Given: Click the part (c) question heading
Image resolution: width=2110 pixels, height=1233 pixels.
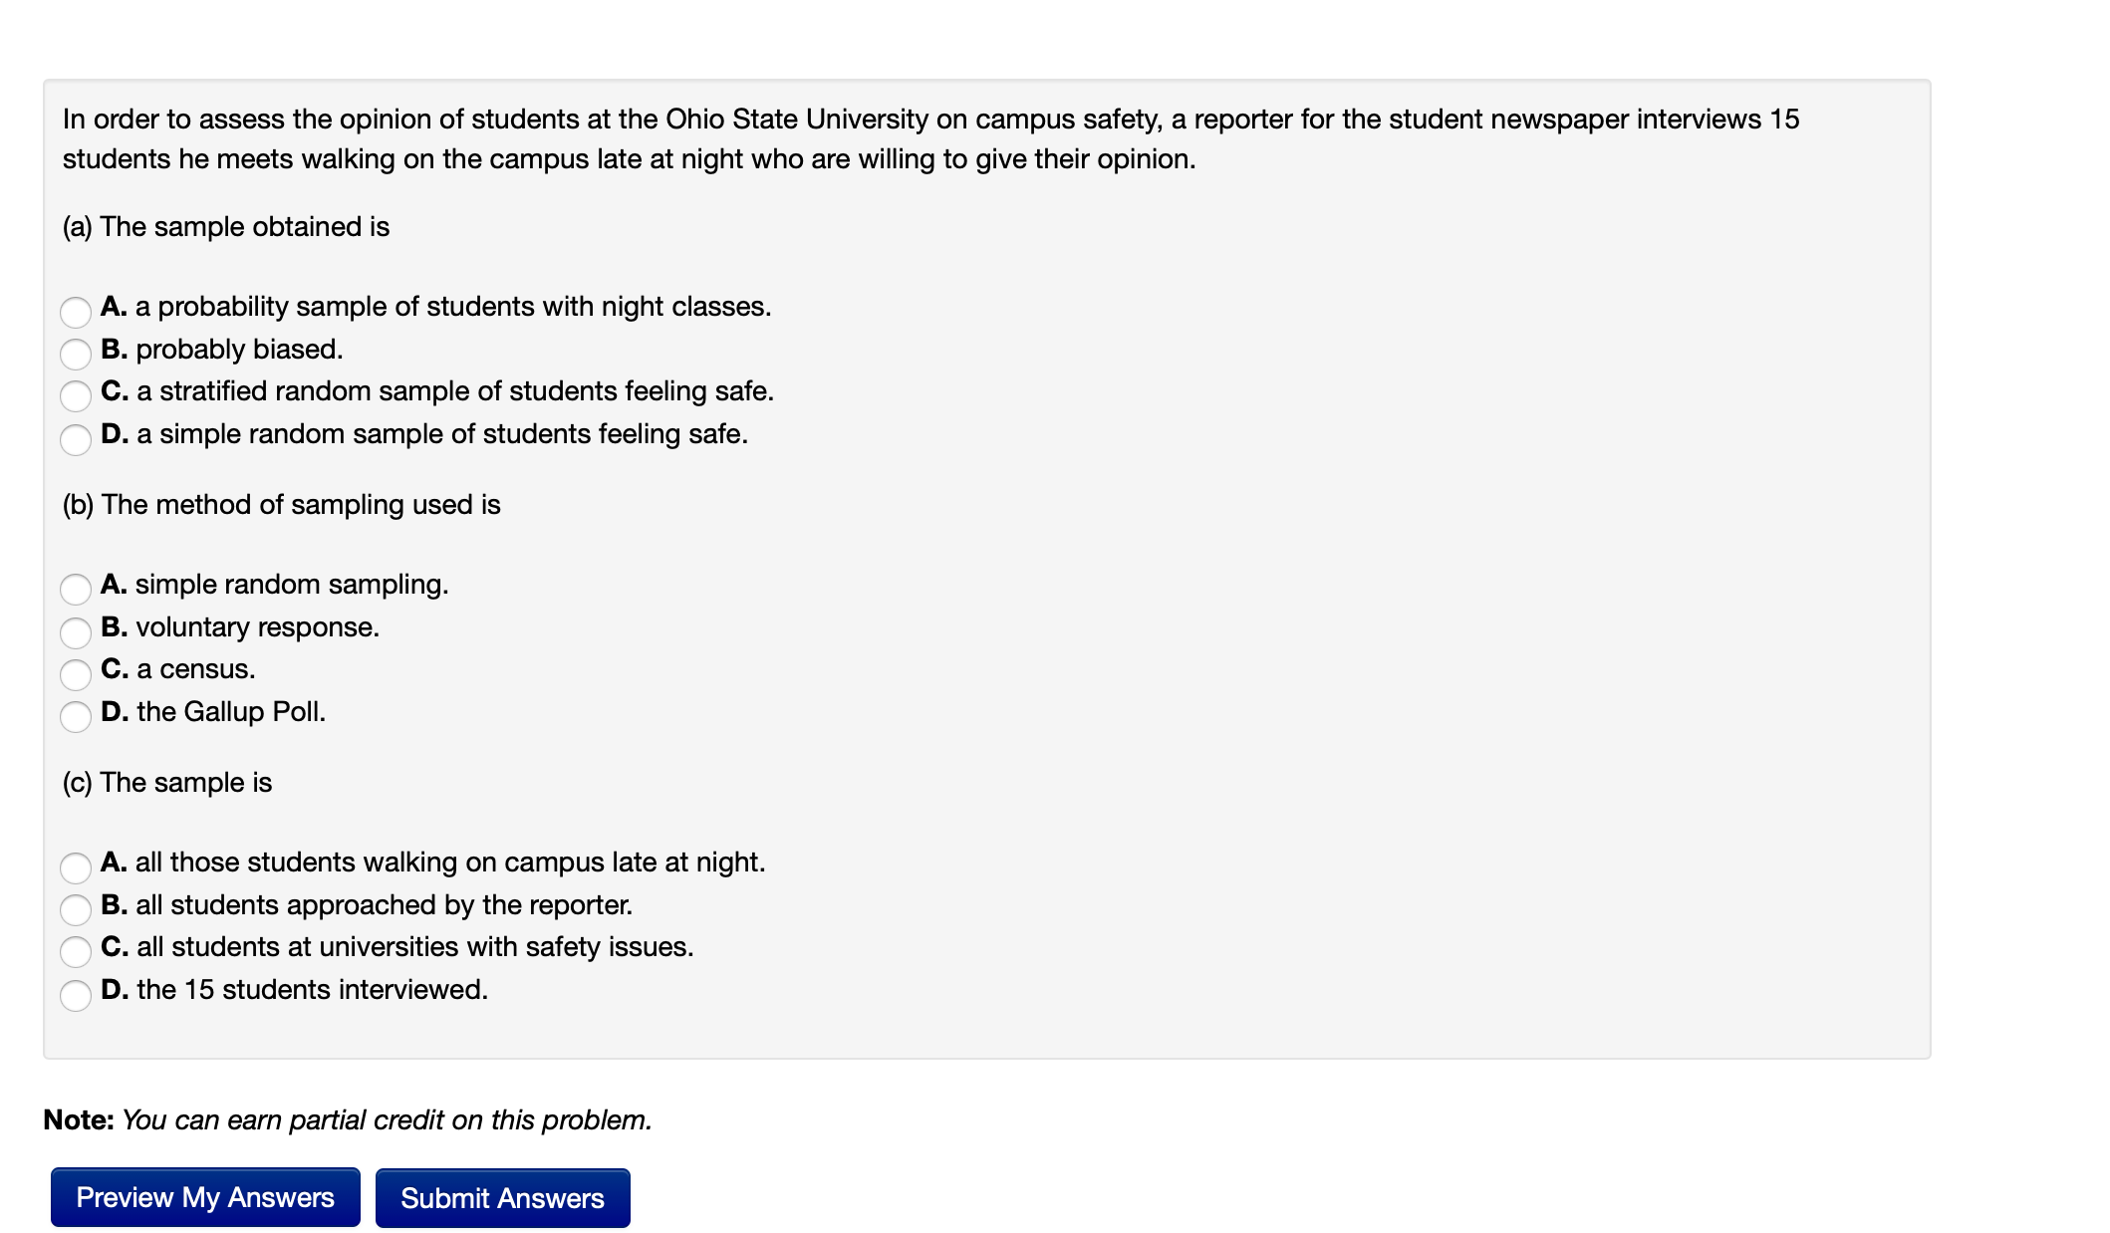Looking at the screenshot, I should (167, 783).
